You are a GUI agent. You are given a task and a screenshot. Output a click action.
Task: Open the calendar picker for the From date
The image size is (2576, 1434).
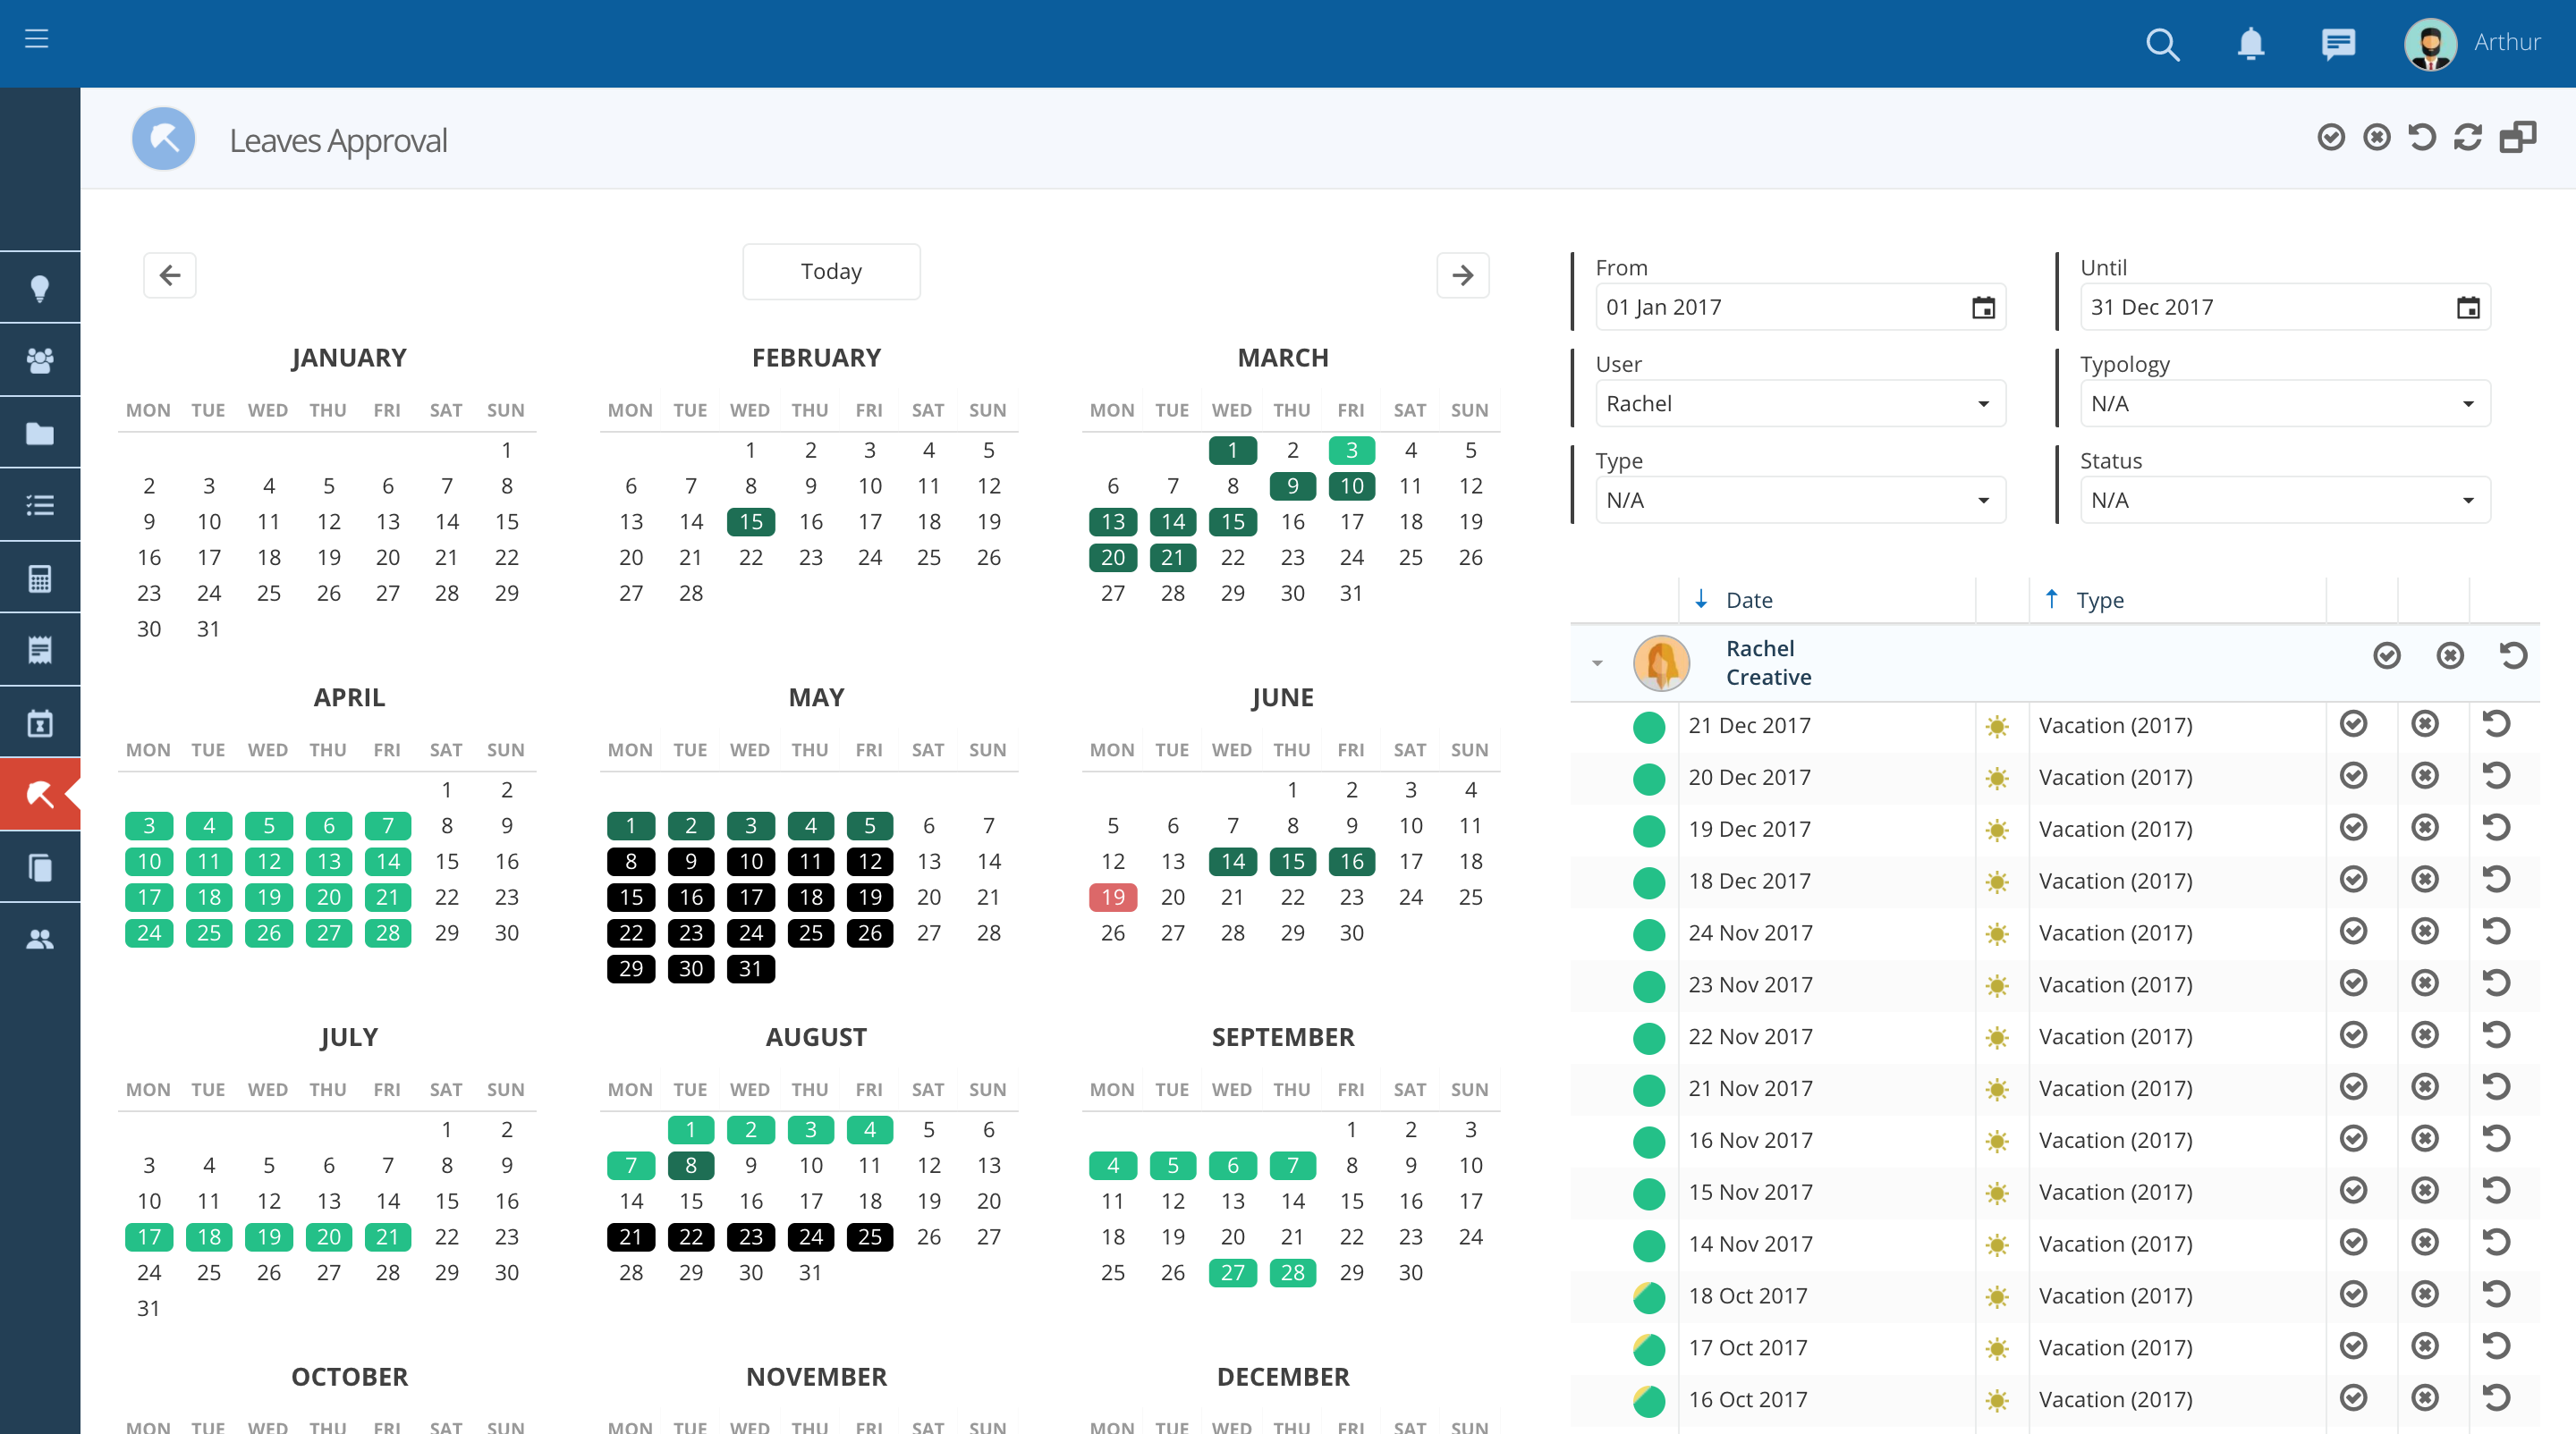(1984, 307)
